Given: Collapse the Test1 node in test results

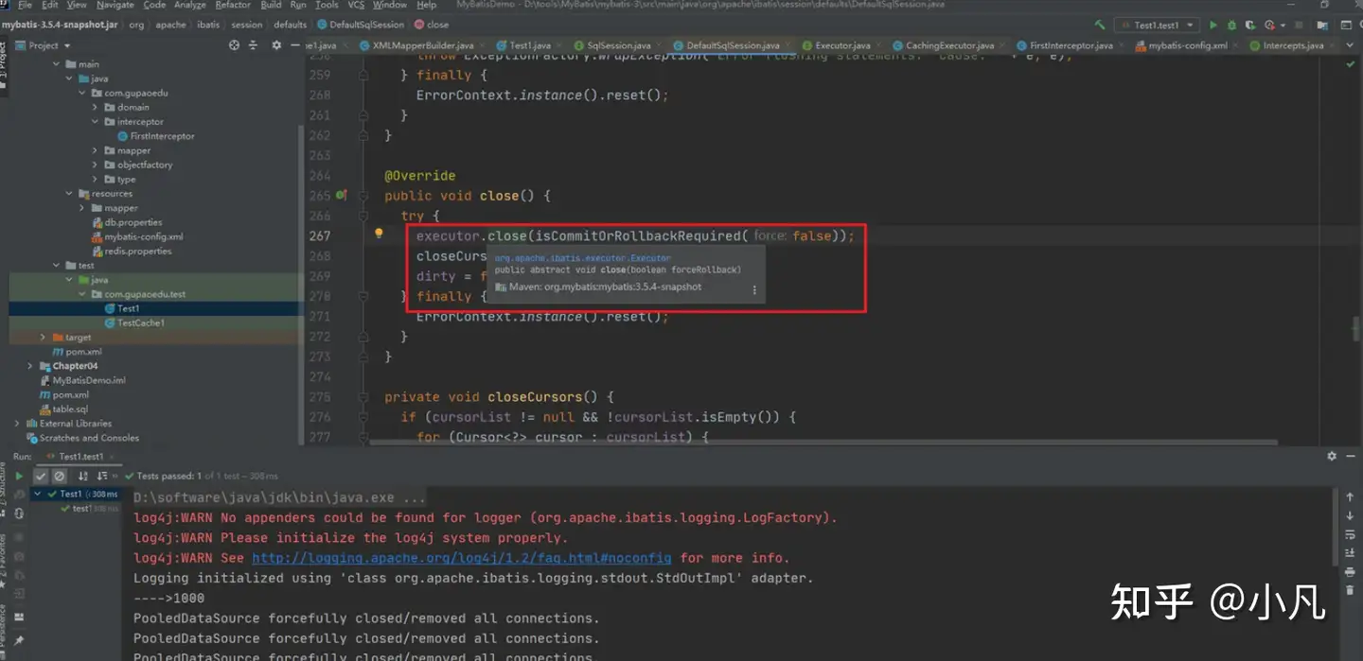Looking at the screenshot, I should pyautogui.click(x=37, y=494).
